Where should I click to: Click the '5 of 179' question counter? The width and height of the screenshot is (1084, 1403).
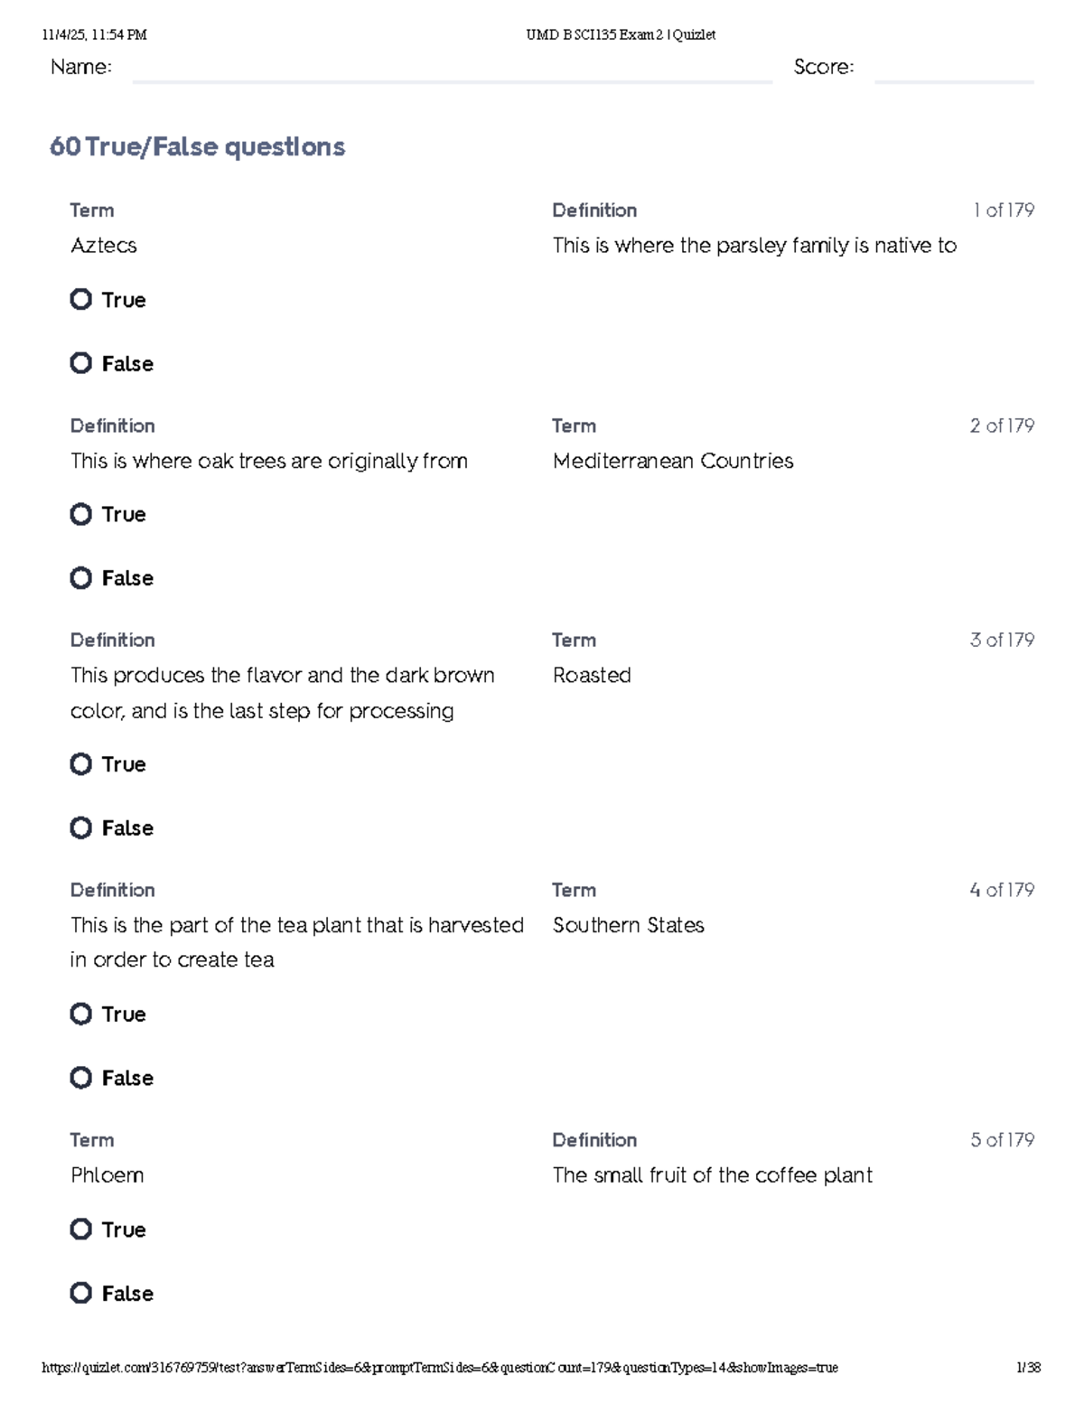(x=1003, y=1140)
